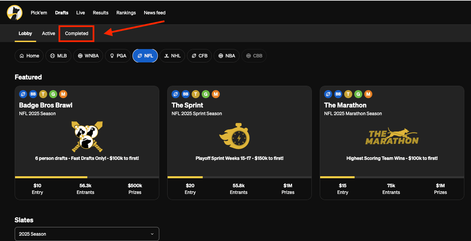Click The Marathon running dog logo
Image resolution: width=471 pixels, height=241 pixels.
(392, 136)
